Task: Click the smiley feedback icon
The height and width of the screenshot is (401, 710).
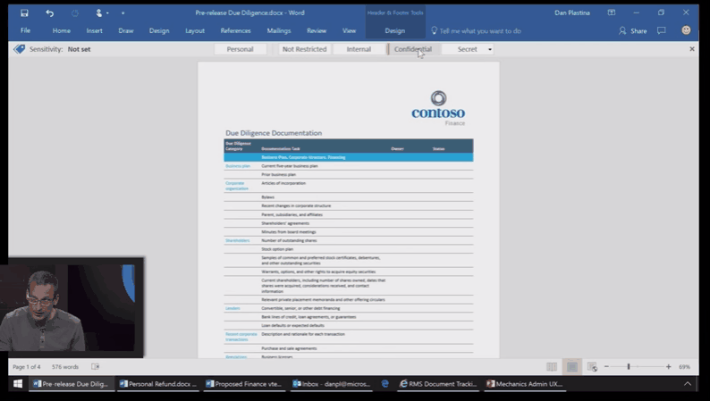Action: (686, 30)
